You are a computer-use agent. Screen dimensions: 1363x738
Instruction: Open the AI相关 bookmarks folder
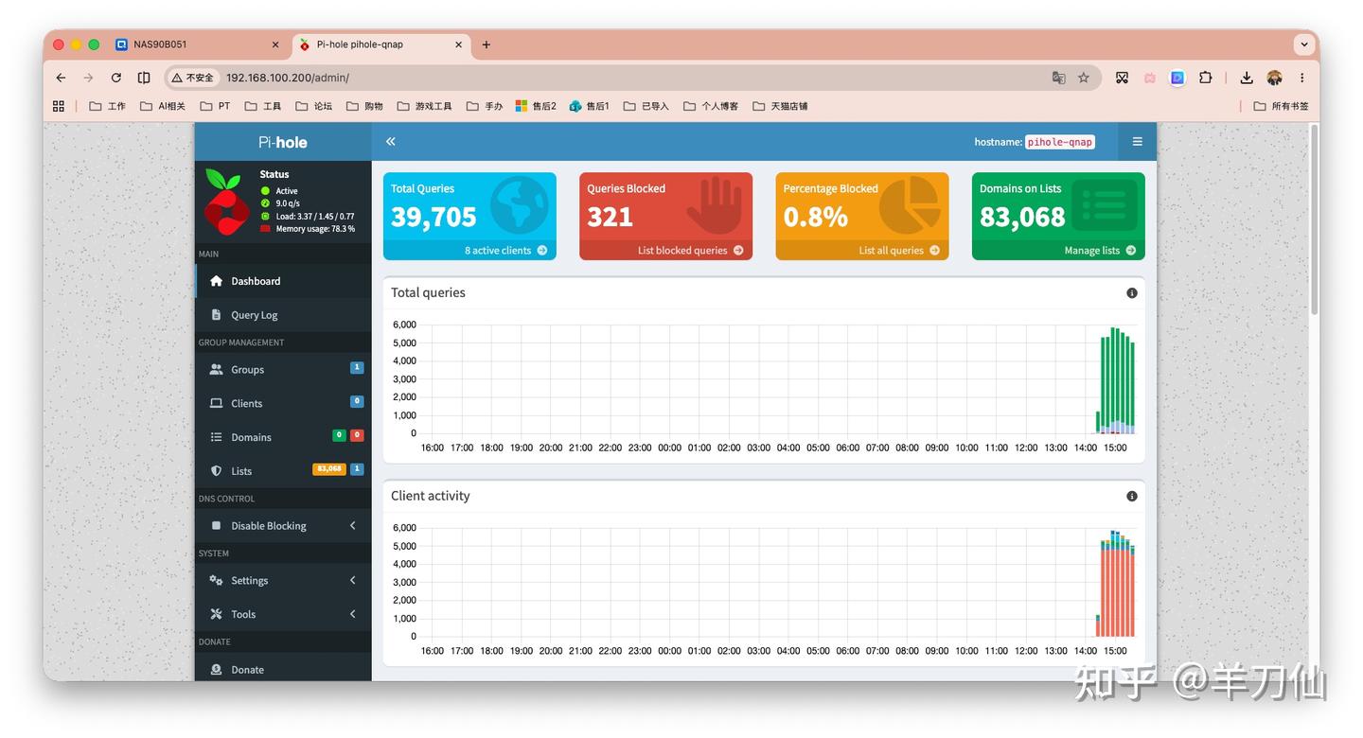tap(163, 106)
